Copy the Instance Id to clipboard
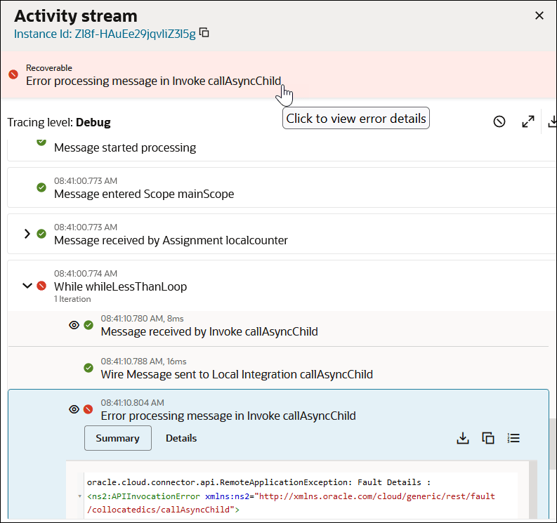Image resolution: width=557 pixels, height=523 pixels. pyautogui.click(x=204, y=33)
